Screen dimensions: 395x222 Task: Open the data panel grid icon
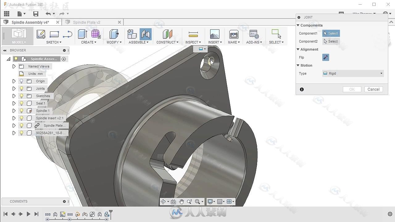[x=6, y=14]
